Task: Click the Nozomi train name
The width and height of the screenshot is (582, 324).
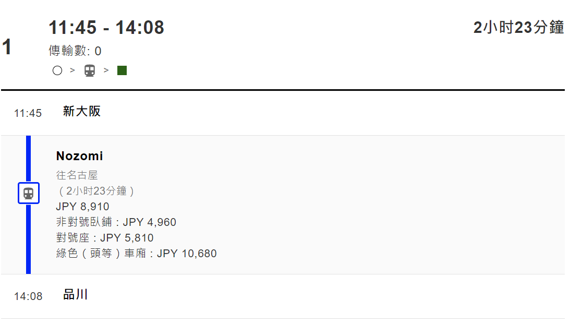Action: (x=80, y=156)
